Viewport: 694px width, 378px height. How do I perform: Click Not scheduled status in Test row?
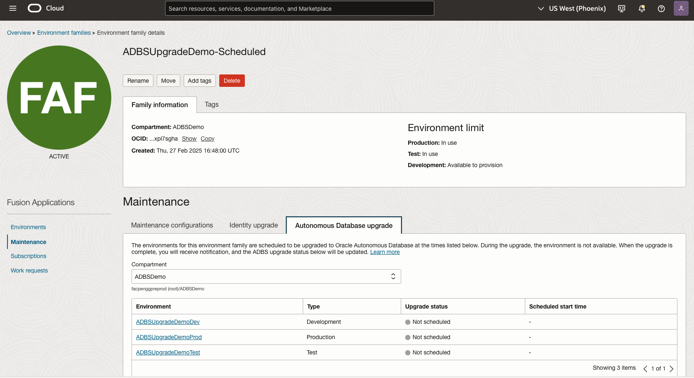(428, 352)
